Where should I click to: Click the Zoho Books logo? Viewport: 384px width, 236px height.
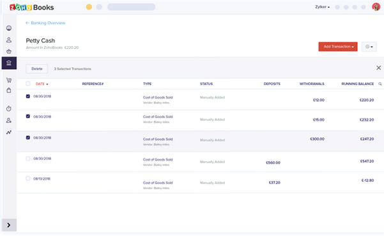31,7
